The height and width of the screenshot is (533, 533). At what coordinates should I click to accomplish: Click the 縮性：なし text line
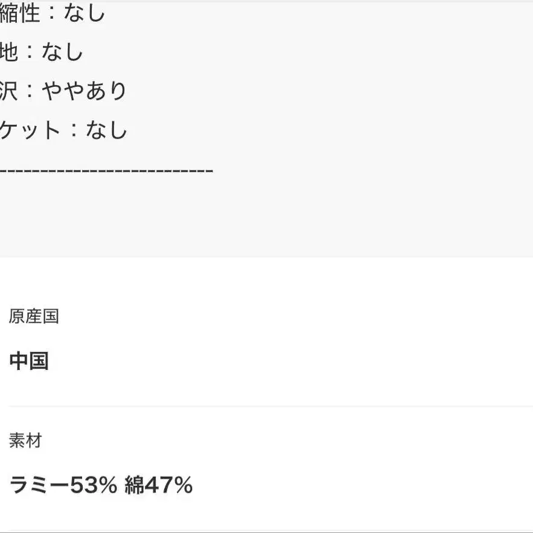click(x=53, y=13)
